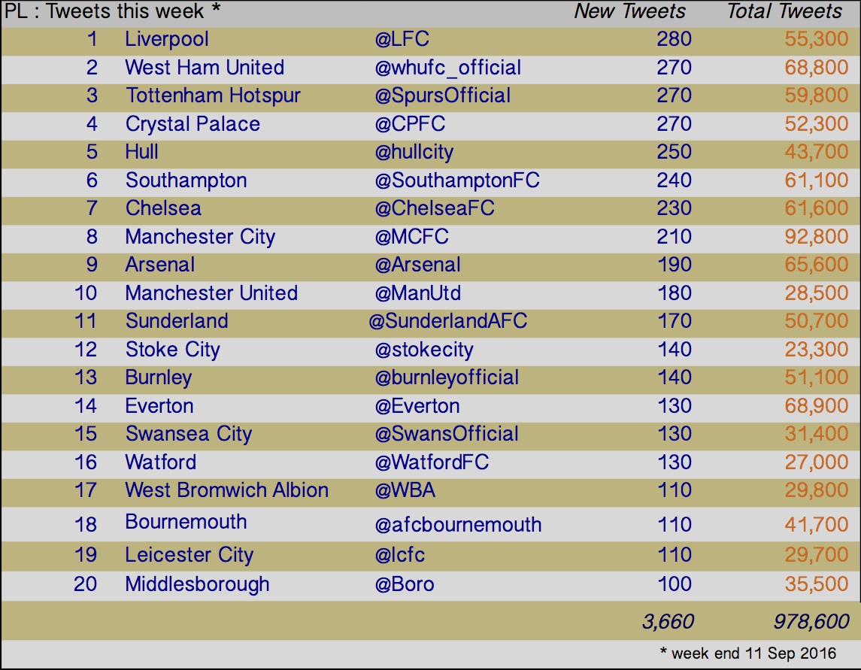Select the West Bromwich Albion name
This screenshot has width=861, height=670.
pos(227,490)
